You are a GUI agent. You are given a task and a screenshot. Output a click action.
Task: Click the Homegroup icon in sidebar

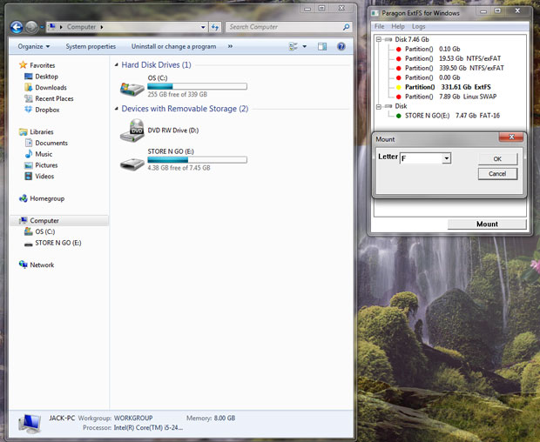[23, 198]
